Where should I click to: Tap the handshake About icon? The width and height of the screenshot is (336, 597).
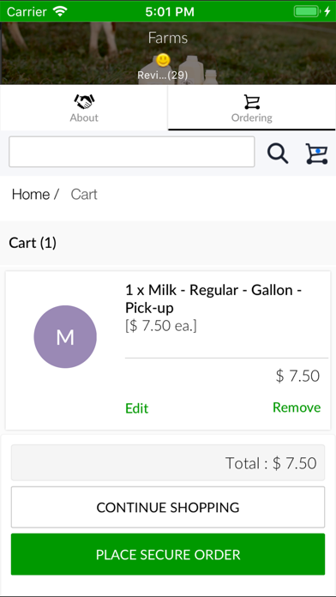coord(84,101)
